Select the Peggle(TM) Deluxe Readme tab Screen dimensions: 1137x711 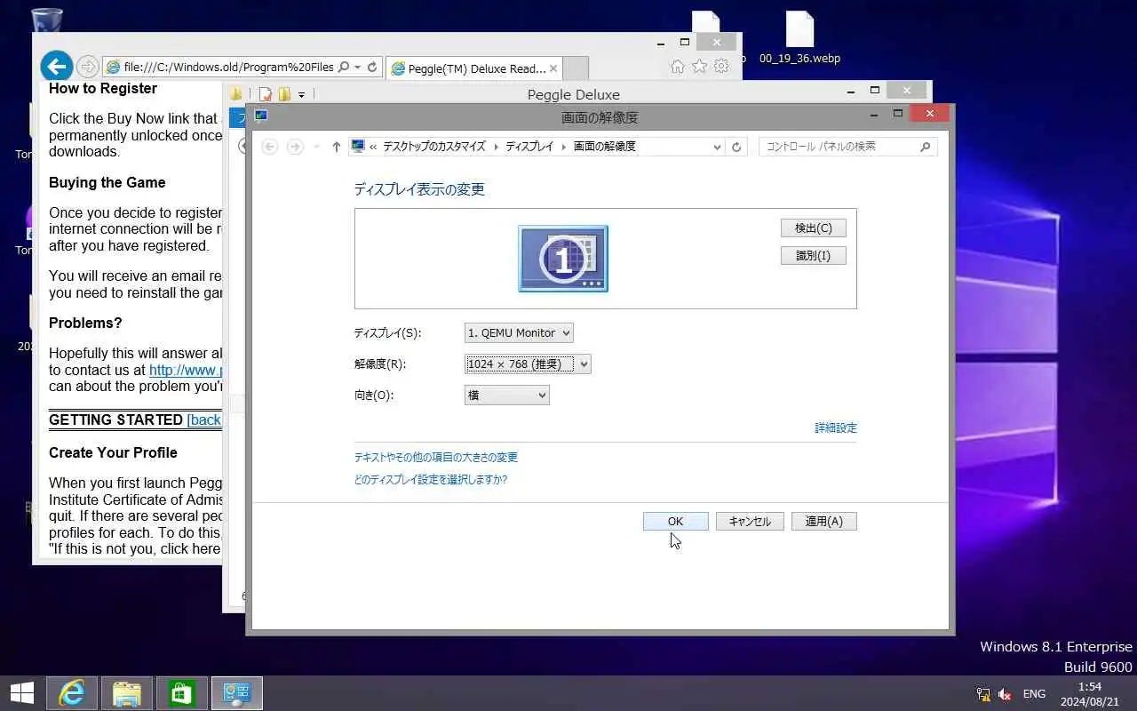tap(473, 68)
